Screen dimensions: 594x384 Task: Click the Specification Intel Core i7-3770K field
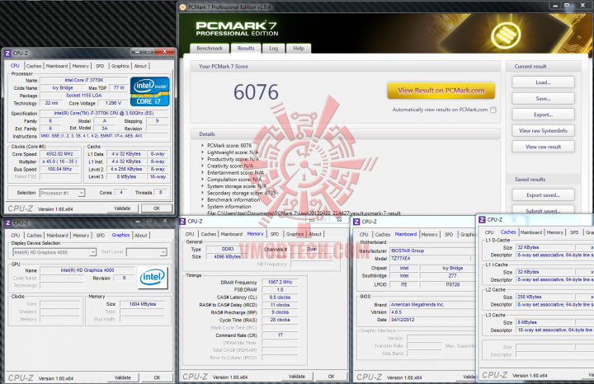104,113
